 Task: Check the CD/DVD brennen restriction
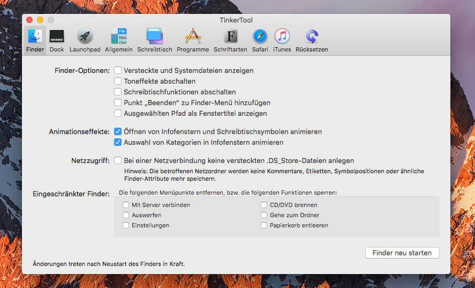(264, 205)
